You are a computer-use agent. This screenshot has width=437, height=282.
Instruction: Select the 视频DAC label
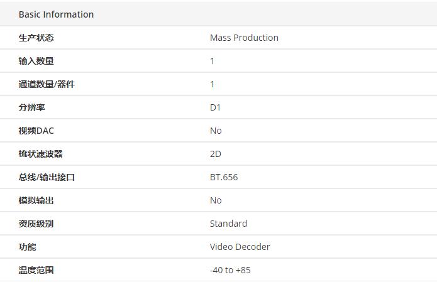click(36, 131)
